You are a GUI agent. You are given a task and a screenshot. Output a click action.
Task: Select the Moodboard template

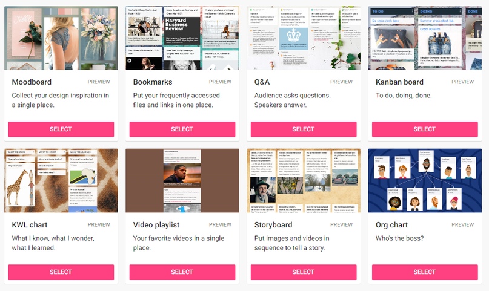[61, 129]
